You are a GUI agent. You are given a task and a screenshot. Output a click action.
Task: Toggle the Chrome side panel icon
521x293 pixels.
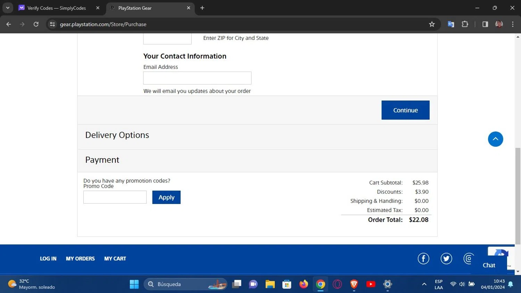[x=485, y=24]
